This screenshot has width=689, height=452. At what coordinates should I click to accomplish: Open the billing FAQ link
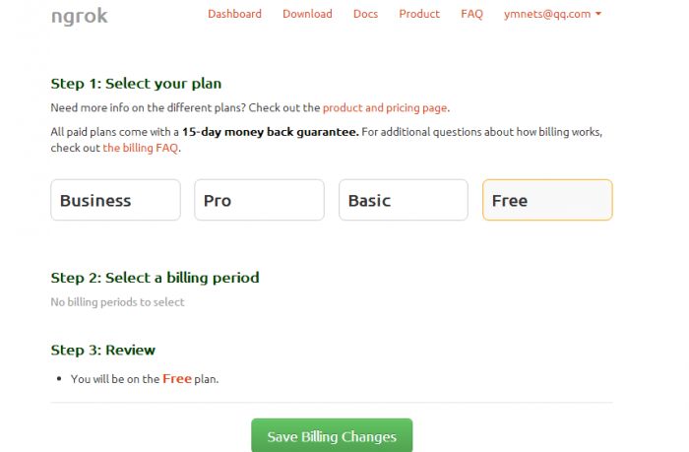coord(141,148)
